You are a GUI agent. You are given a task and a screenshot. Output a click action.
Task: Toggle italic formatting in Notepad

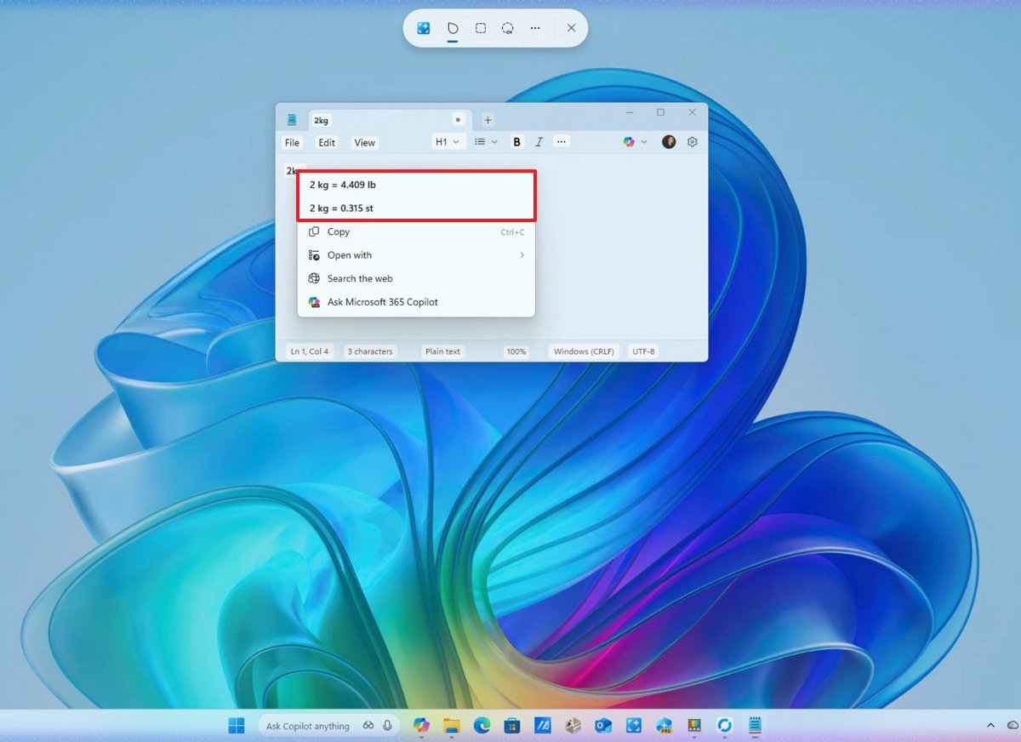(539, 142)
